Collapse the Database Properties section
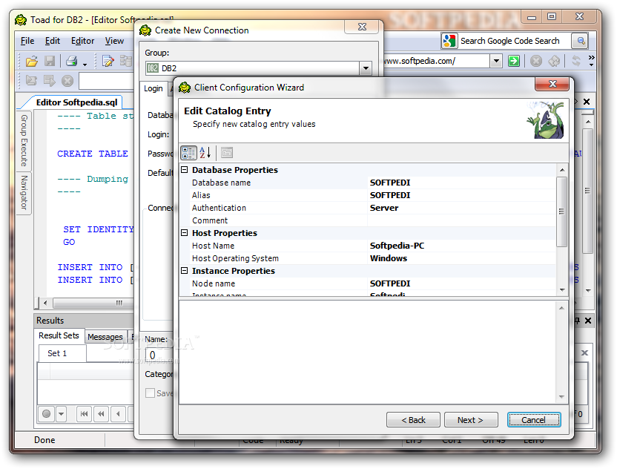Viewport: 617px width, 469px height. click(x=184, y=170)
